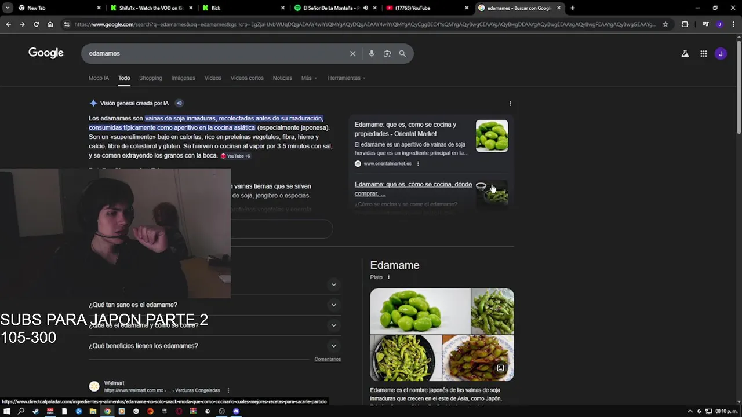Click the YouTube +6 sources chip
The image size is (742, 417).
pos(235,156)
